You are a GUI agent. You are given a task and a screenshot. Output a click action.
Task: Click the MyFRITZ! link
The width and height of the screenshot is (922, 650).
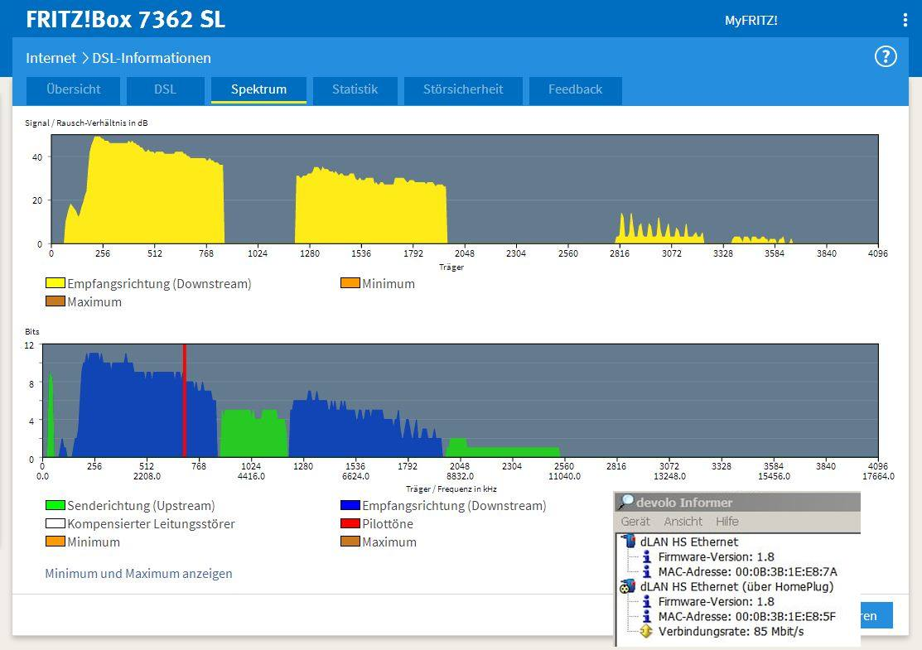751,21
